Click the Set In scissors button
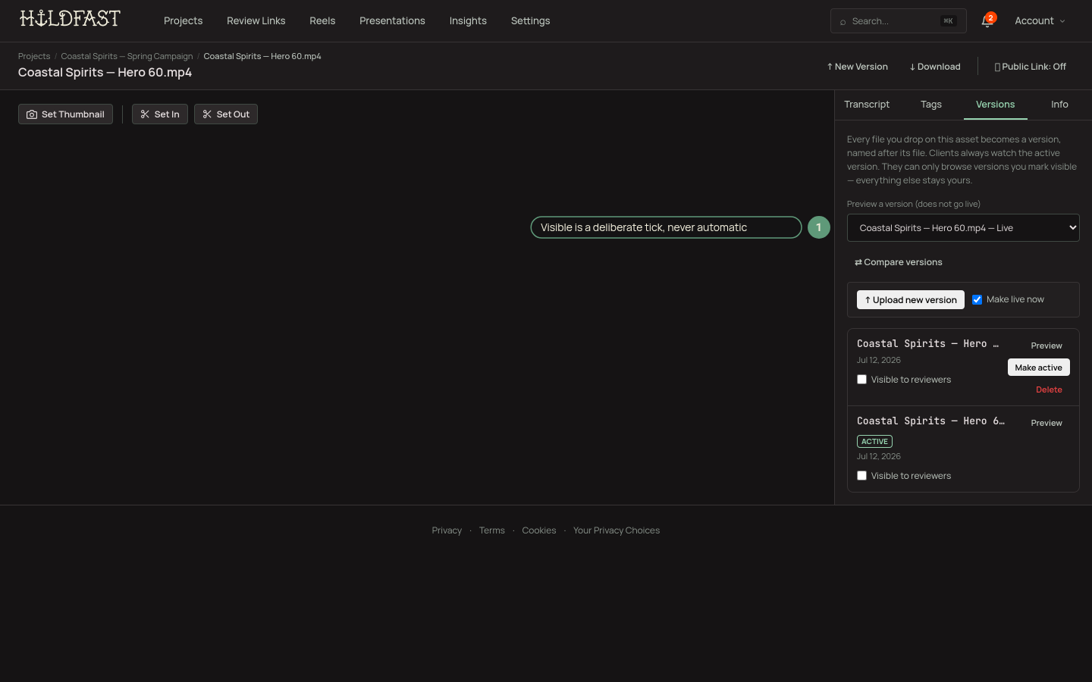 (160, 114)
